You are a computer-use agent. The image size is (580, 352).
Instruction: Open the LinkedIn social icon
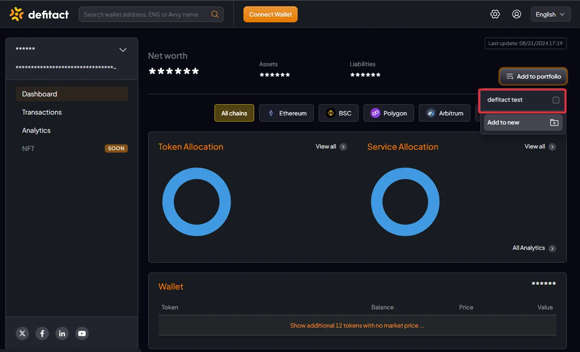(x=62, y=333)
